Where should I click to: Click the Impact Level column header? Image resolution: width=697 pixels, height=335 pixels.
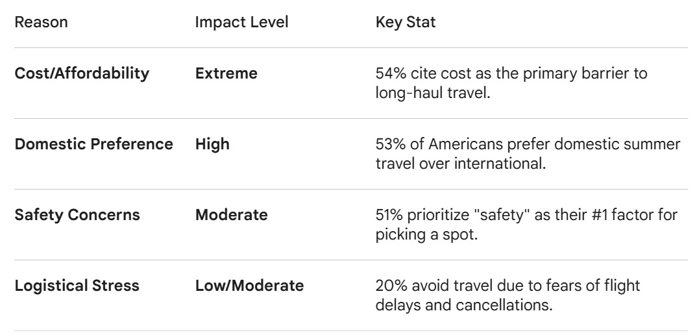[241, 22]
